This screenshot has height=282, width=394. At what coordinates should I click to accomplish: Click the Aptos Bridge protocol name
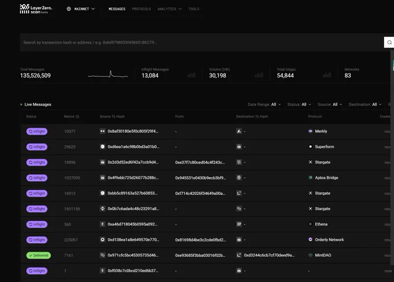point(326,178)
